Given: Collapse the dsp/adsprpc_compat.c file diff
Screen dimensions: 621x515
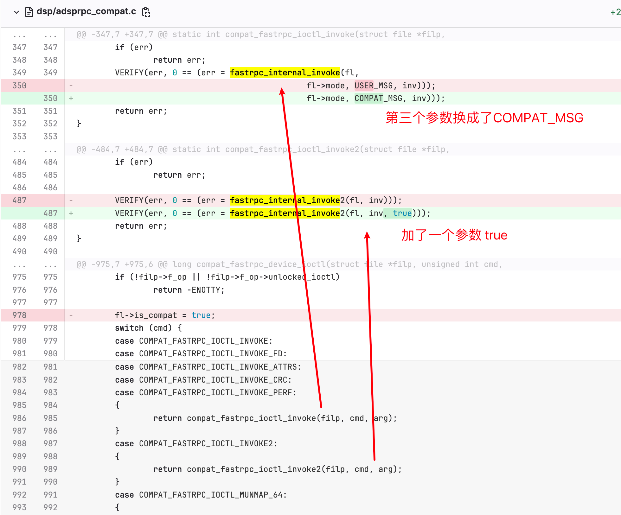Looking at the screenshot, I should (16, 12).
